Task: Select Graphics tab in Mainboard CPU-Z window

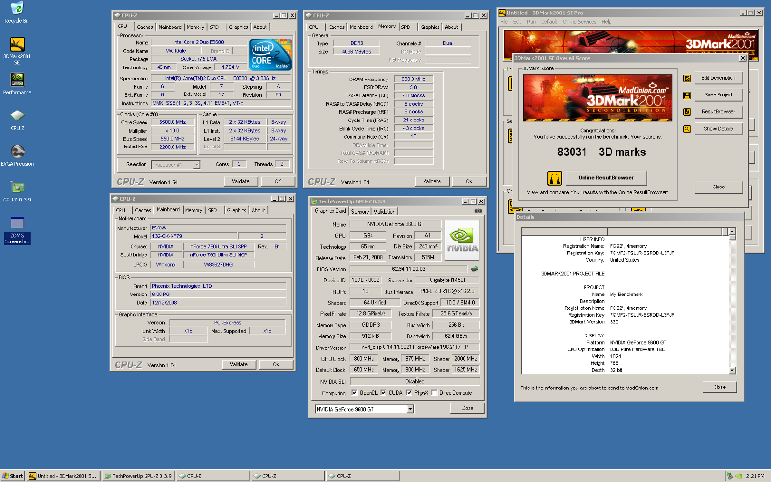Action: (x=237, y=210)
